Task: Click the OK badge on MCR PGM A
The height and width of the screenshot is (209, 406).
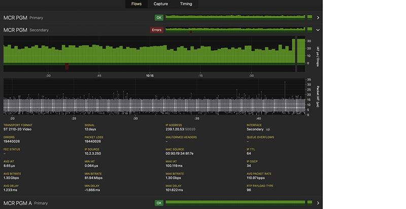Action: 159,203
